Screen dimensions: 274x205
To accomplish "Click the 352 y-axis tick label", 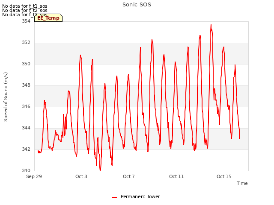I will point(26,43).
